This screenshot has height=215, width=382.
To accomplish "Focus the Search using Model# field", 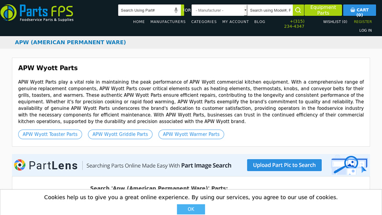I will tap(270, 10).
